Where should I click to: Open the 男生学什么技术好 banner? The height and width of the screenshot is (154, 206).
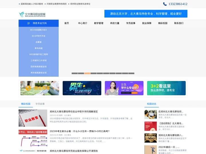pyautogui.click(x=82, y=88)
